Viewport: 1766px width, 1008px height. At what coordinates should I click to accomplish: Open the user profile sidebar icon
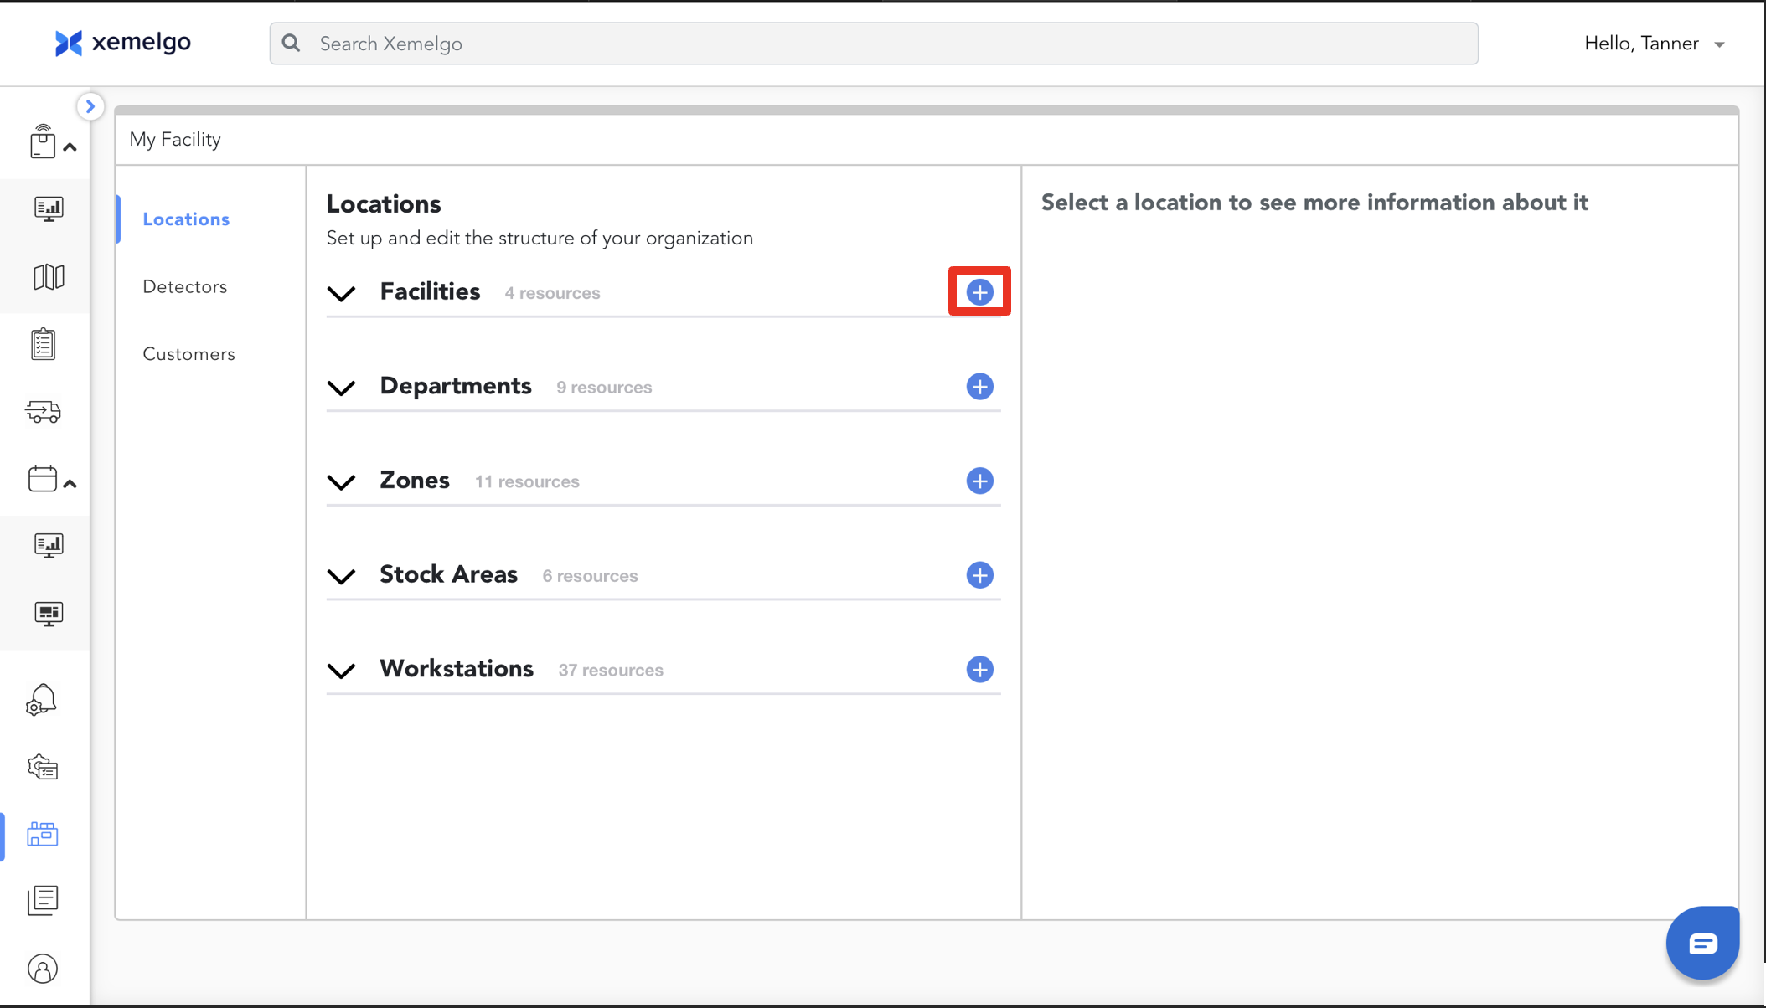tap(43, 969)
